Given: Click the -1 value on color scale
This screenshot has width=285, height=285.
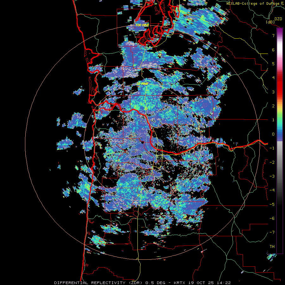Looking at the screenshot, I should coord(272,148).
